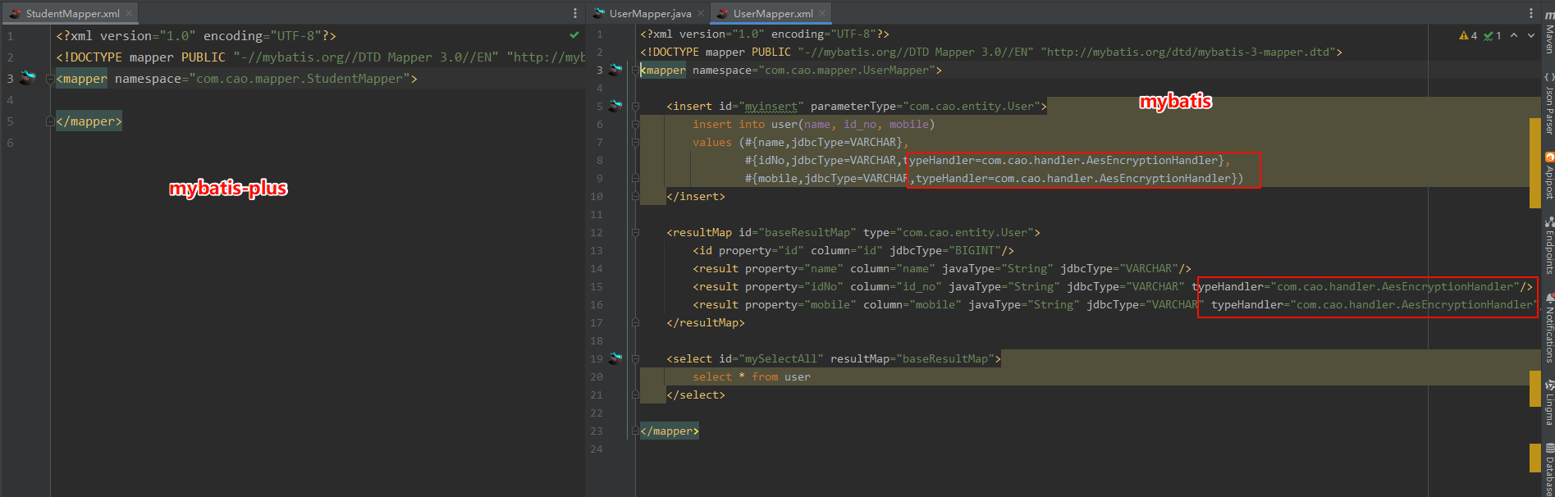1555x497 pixels.
Task: Click 'select * from user' SQL text
Action: coord(752,376)
